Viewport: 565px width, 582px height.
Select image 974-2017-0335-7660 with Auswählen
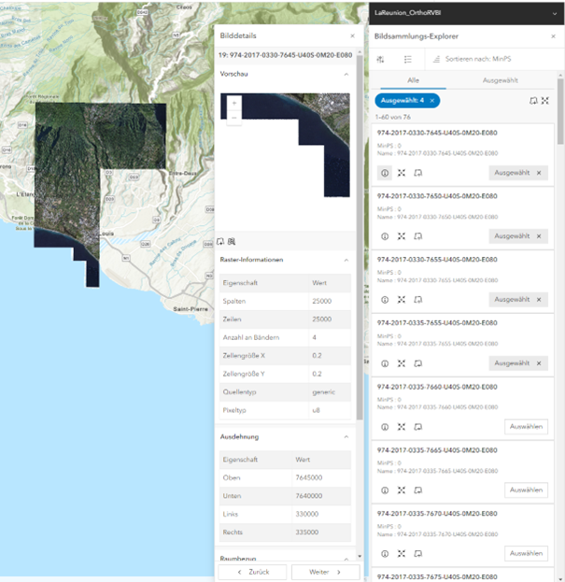tap(526, 427)
